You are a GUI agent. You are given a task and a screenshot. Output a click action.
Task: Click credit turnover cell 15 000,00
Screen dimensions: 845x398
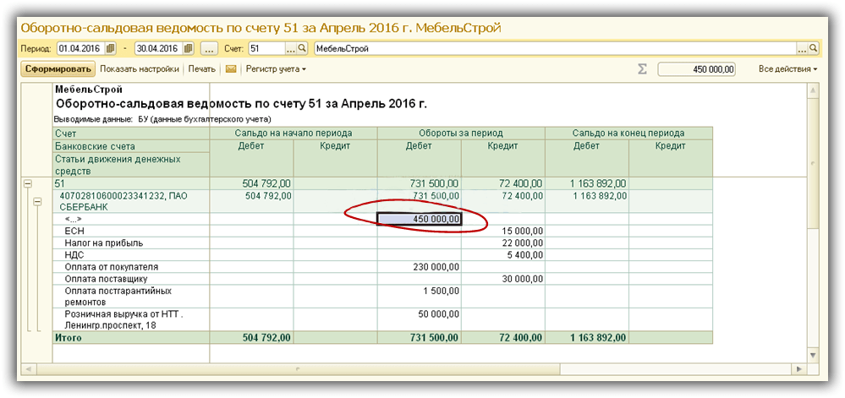click(503, 231)
